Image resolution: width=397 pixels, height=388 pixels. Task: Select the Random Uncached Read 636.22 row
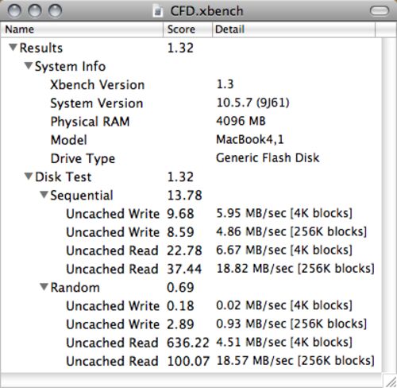pyautogui.click(x=191, y=343)
